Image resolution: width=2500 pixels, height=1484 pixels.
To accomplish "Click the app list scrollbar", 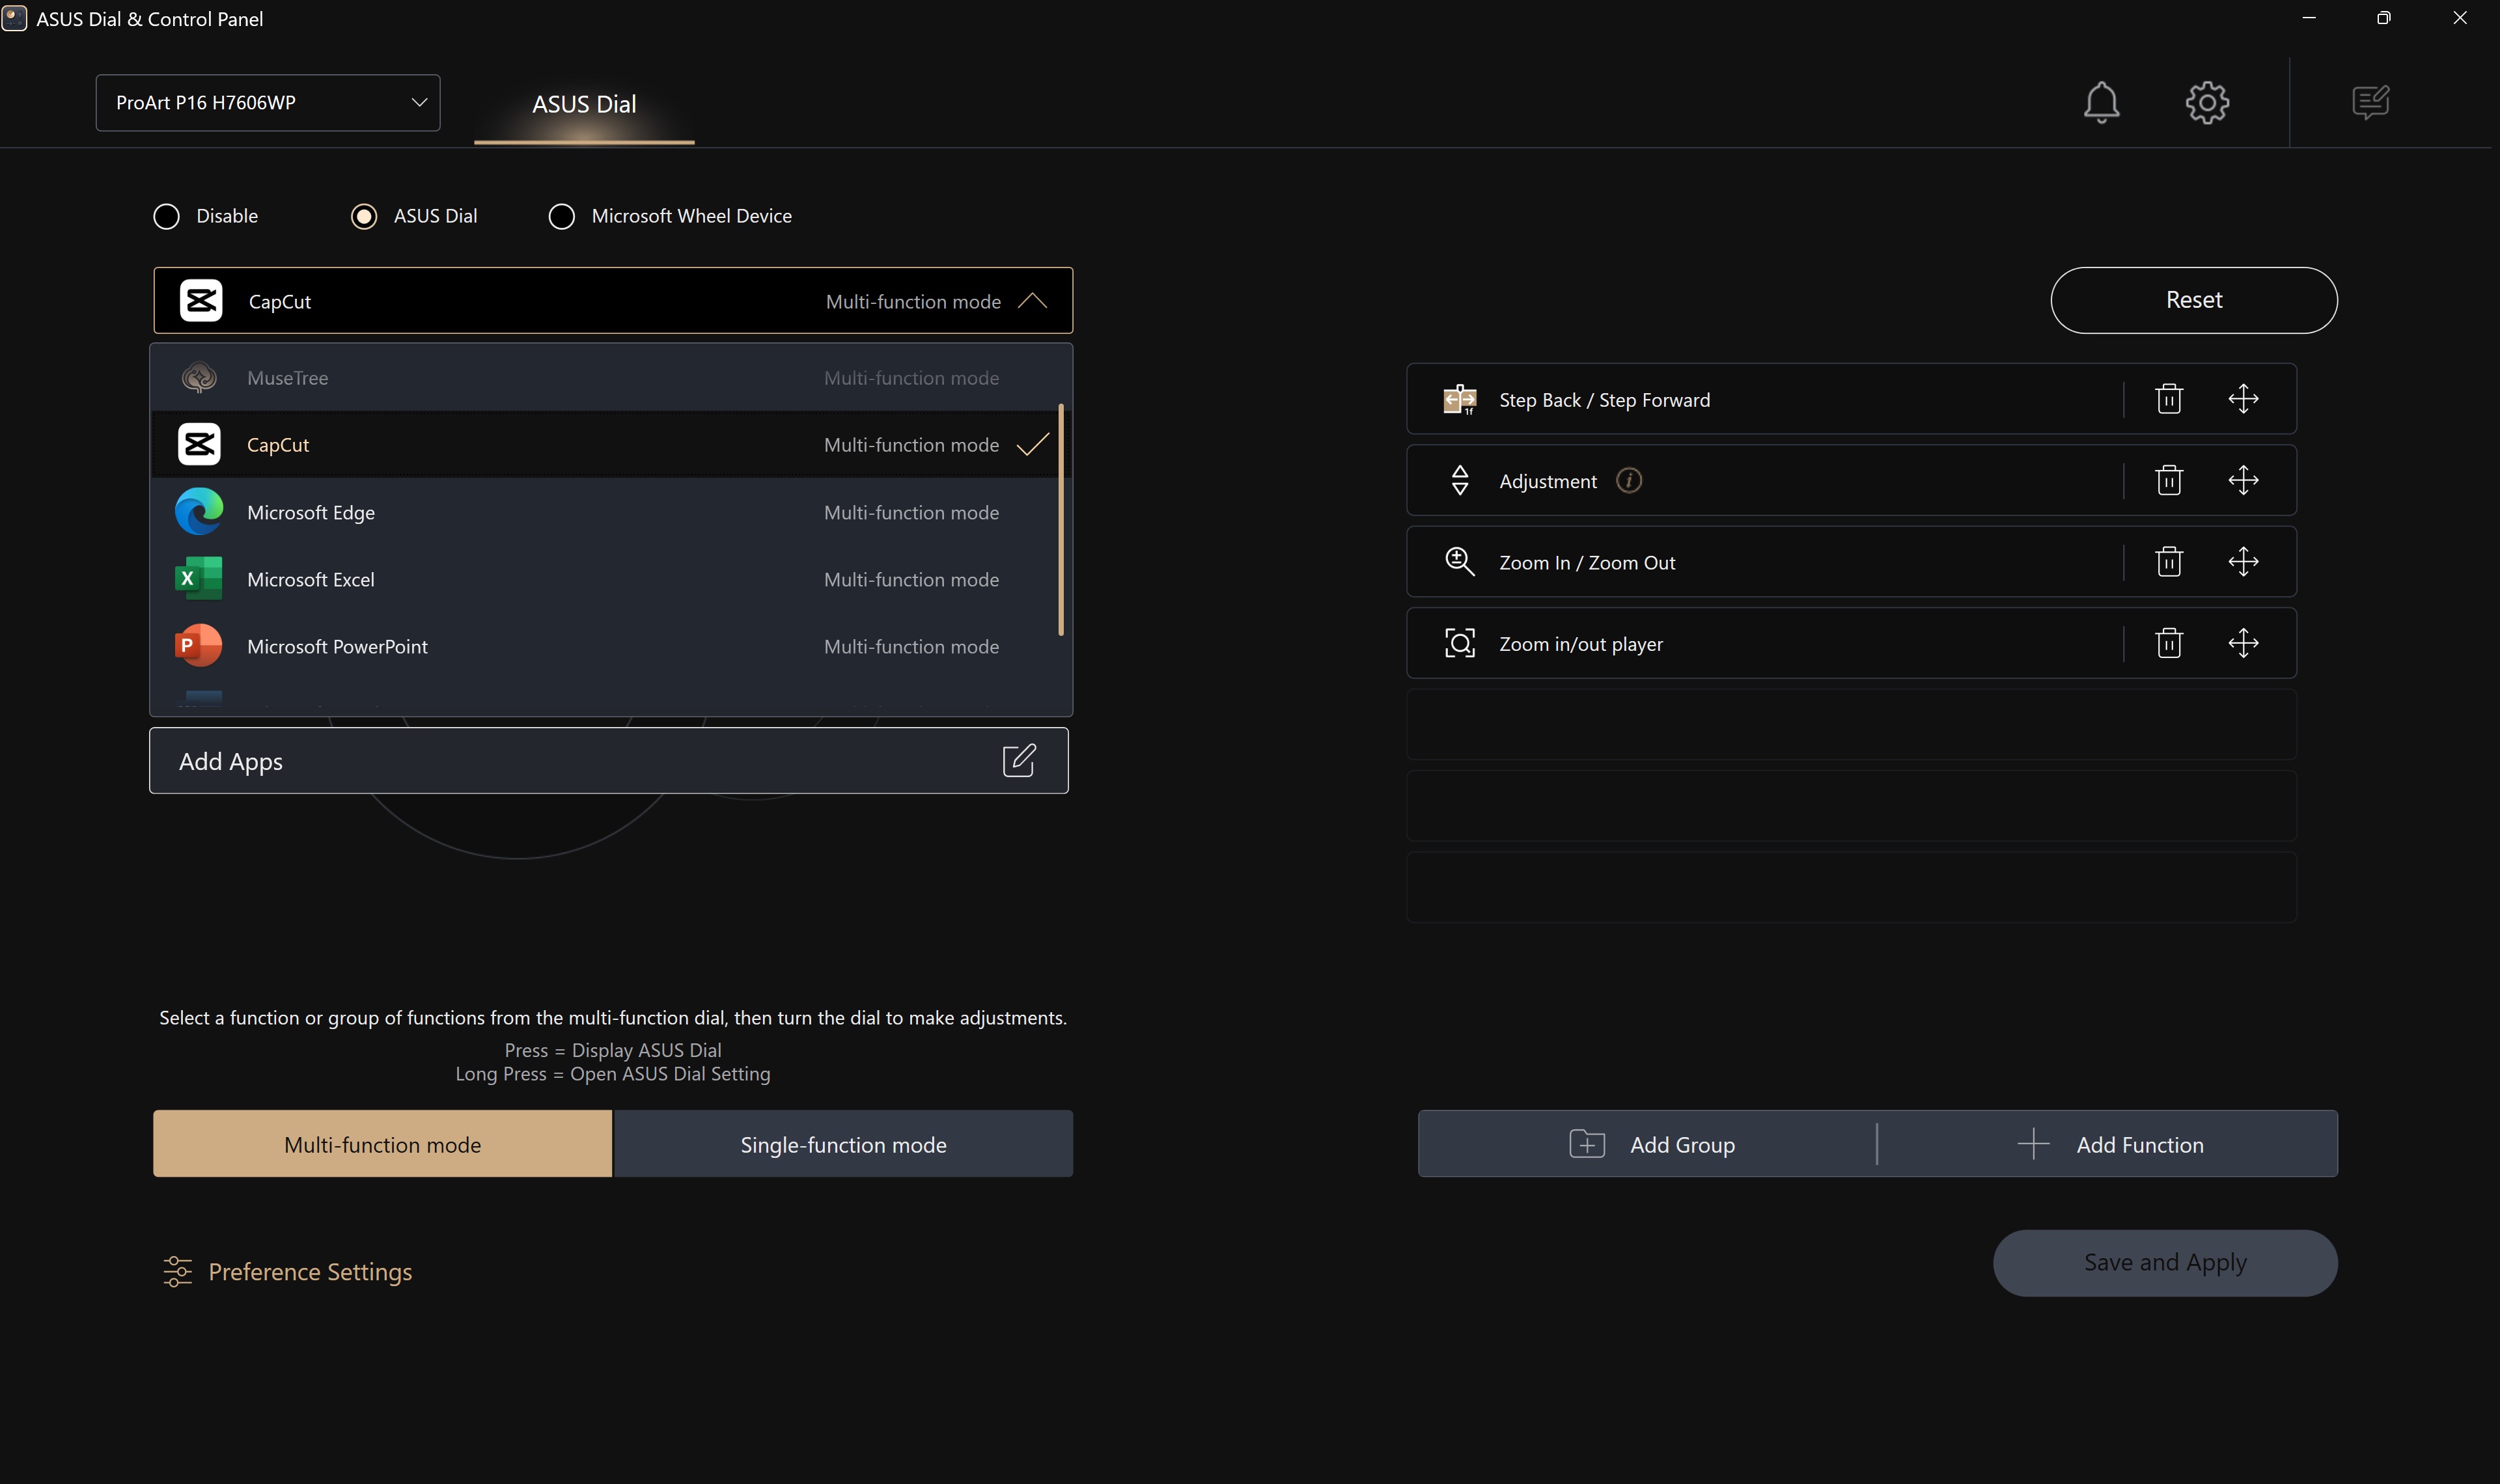I will [x=1060, y=520].
